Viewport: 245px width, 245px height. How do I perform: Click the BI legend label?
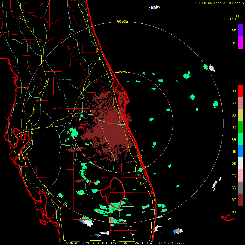[x=234, y=200]
